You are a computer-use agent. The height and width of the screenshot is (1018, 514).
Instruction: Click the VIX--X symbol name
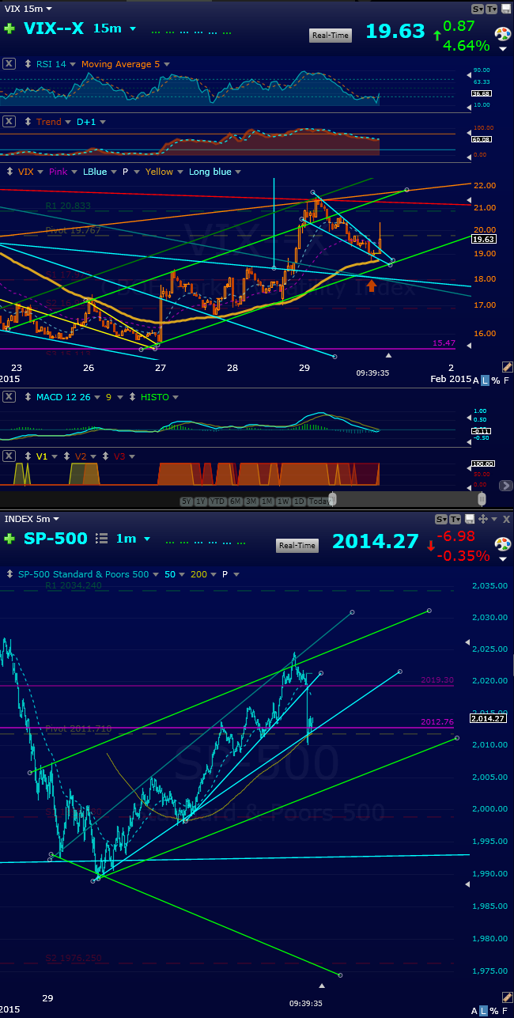click(x=54, y=29)
